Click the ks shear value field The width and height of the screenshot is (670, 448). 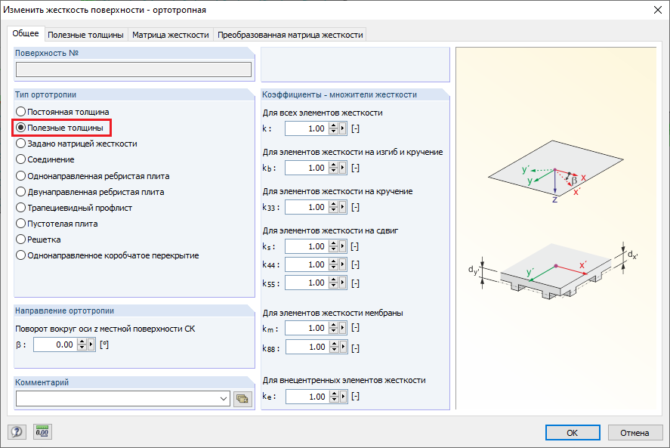[x=307, y=246]
